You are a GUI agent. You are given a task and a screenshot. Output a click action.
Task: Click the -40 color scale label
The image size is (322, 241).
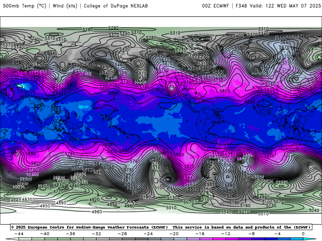tap(45, 234)
